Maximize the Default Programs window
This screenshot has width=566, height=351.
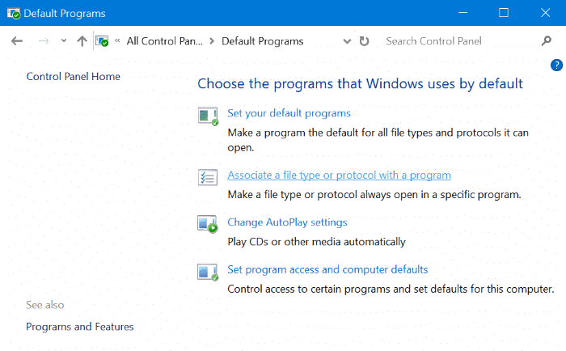pyautogui.click(x=504, y=13)
